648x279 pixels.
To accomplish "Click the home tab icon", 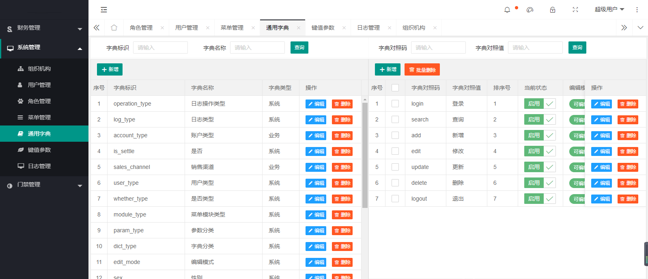I will click(114, 28).
